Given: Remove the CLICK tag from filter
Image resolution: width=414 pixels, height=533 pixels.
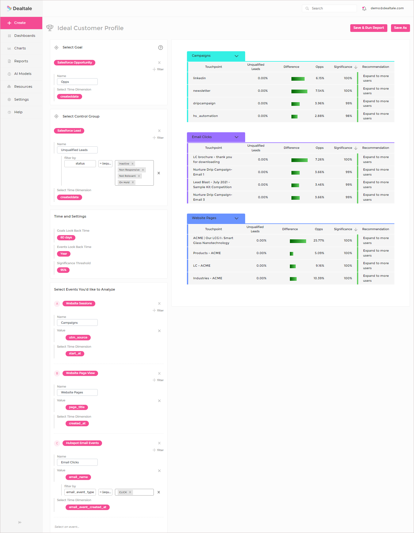Looking at the screenshot, I should pyautogui.click(x=130, y=492).
